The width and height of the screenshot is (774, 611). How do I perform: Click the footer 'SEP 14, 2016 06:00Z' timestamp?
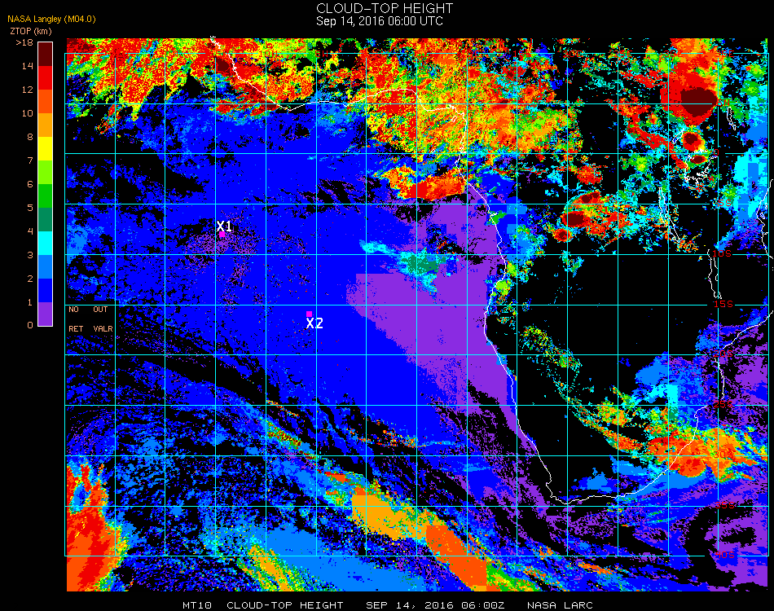click(435, 605)
